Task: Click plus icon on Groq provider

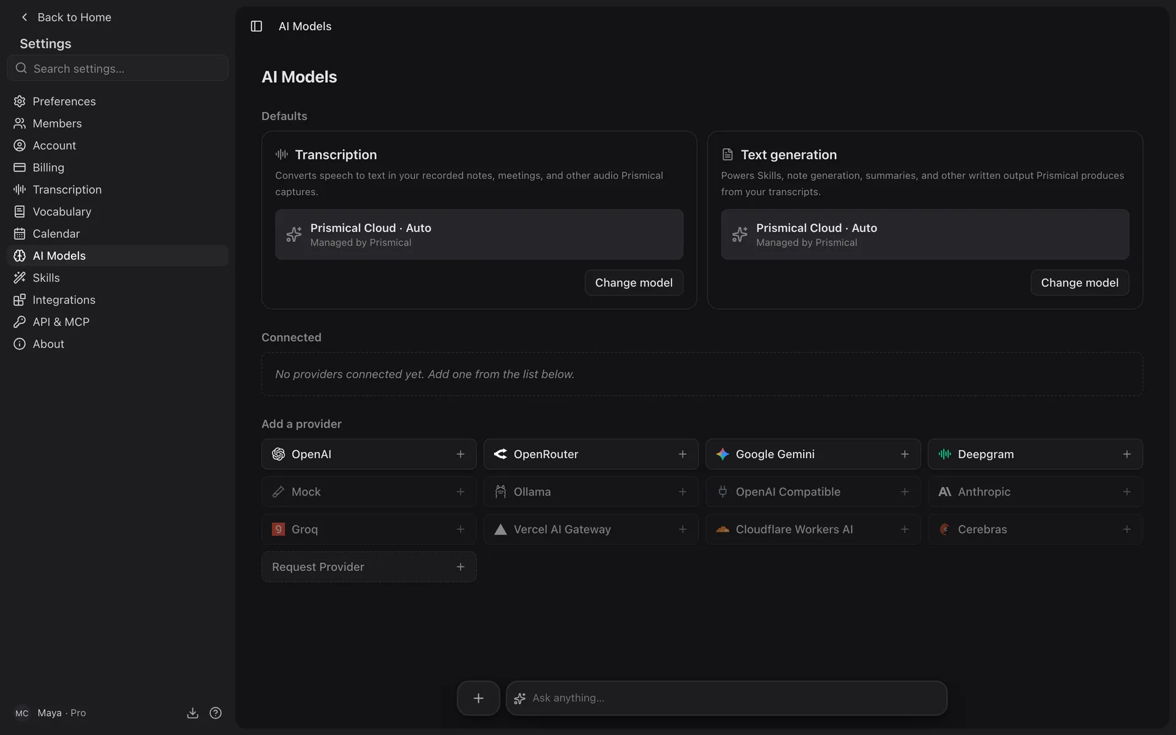Action: click(461, 529)
